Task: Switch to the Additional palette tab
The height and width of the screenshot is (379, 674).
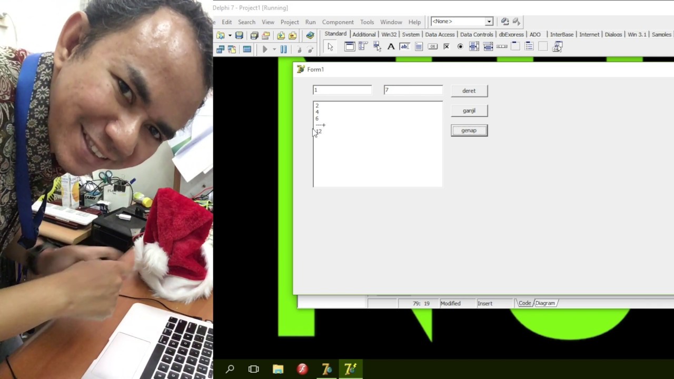Action: 364,34
